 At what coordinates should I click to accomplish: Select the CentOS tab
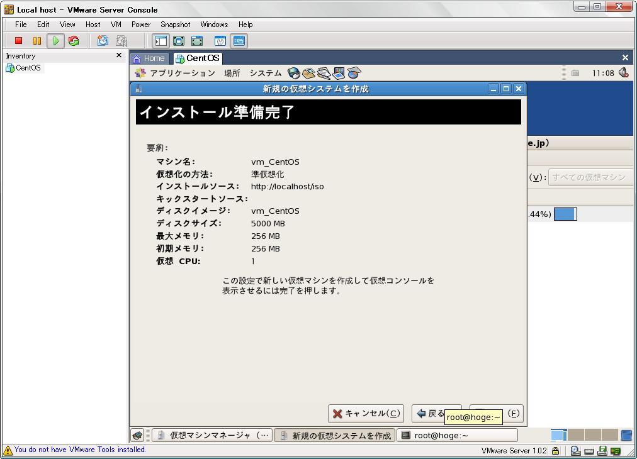click(x=198, y=58)
